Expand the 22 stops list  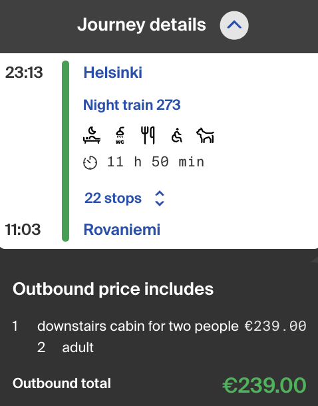point(113,198)
